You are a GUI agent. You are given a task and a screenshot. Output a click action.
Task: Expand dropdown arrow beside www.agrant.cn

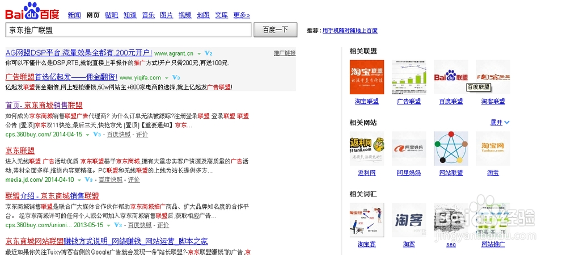pyautogui.click(x=199, y=53)
